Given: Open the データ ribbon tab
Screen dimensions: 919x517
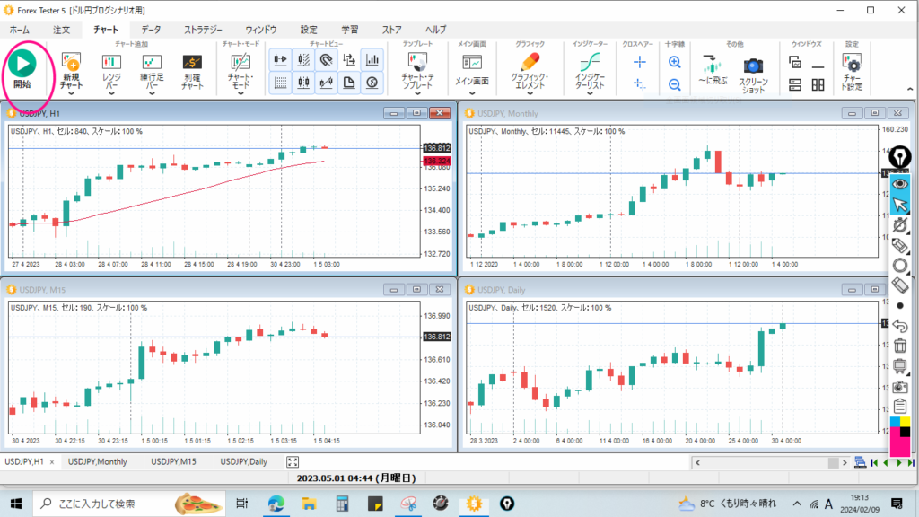Looking at the screenshot, I should (x=151, y=30).
